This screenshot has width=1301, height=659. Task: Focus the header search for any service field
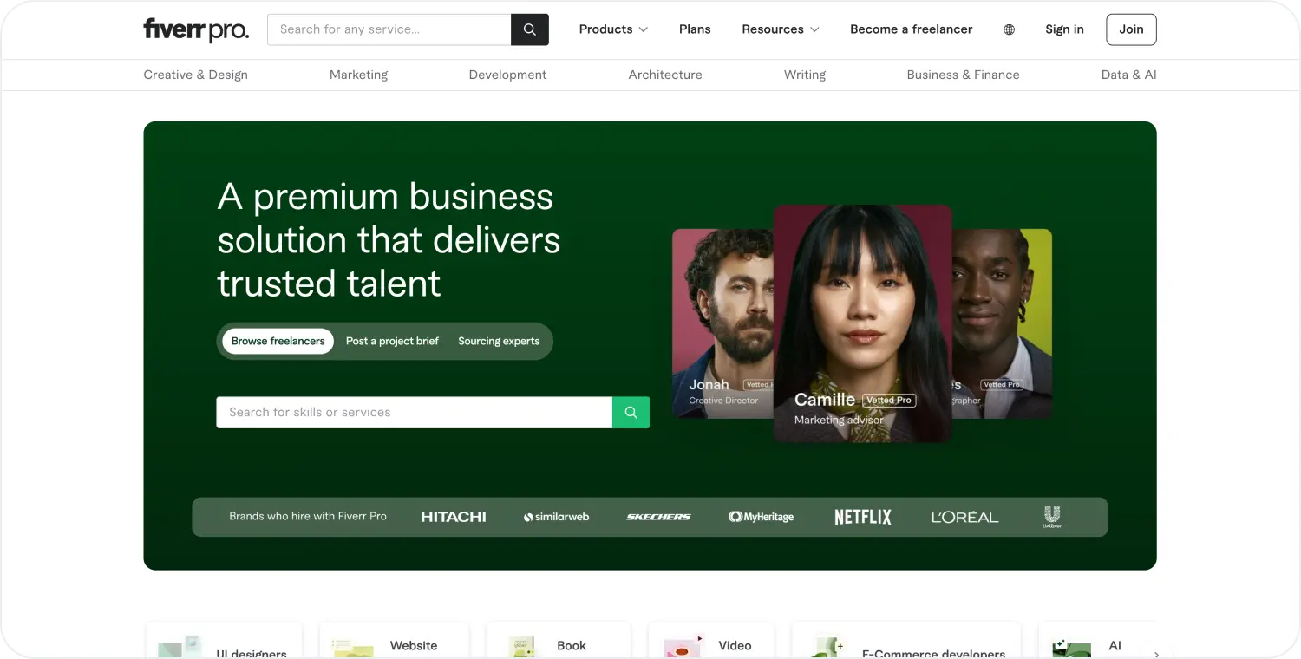[389, 29]
